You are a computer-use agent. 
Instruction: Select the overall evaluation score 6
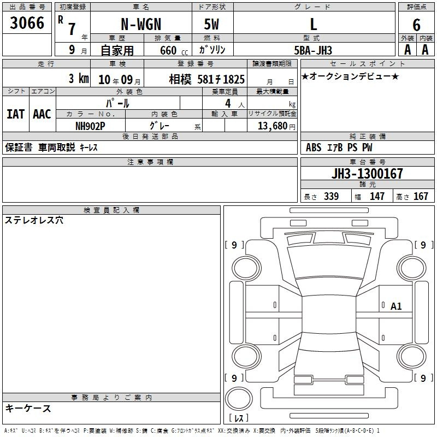click(417, 25)
